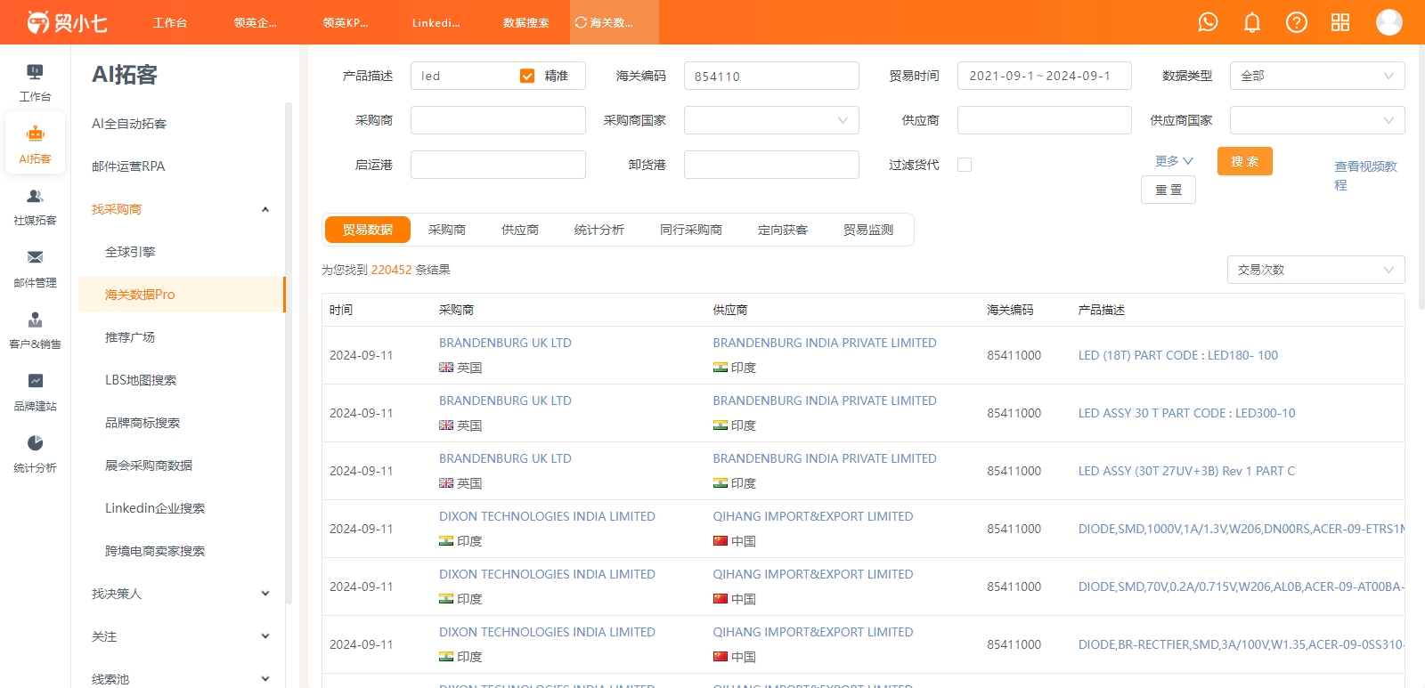The image size is (1425, 688).
Task: Click the orange 搜索 button
Action: point(1245,161)
